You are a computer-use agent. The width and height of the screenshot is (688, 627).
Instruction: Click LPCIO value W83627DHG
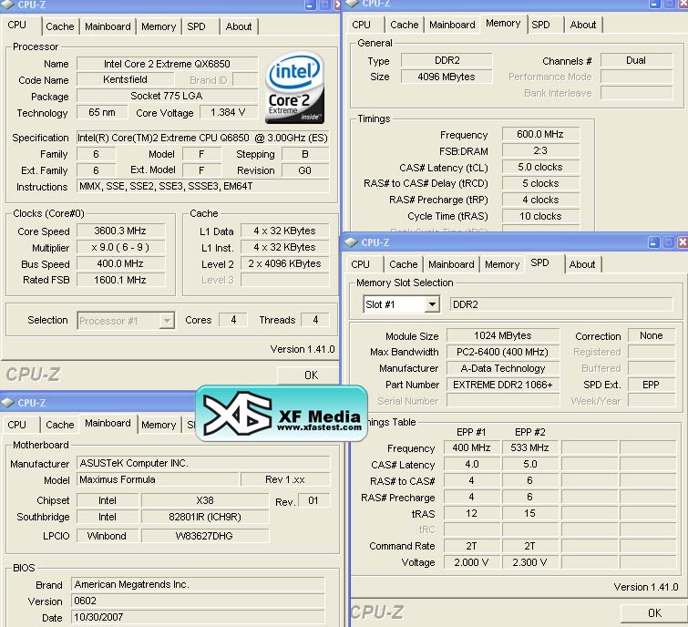tap(205, 536)
